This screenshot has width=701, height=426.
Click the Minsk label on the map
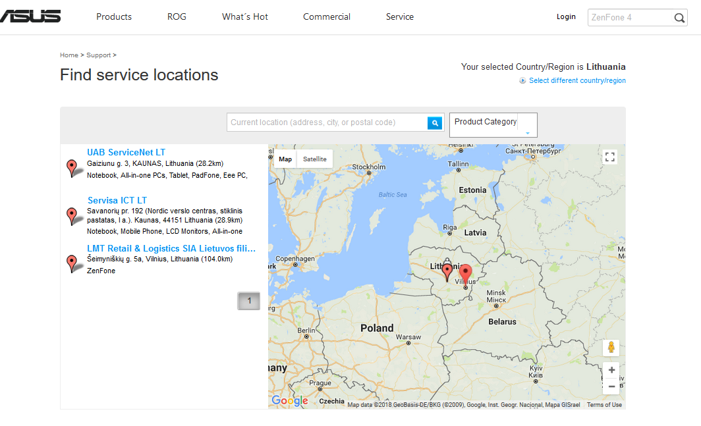496,293
